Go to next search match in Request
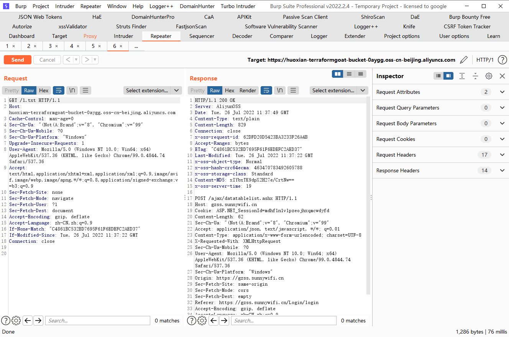Viewport: 509px width, 337px height. tap(38, 321)
